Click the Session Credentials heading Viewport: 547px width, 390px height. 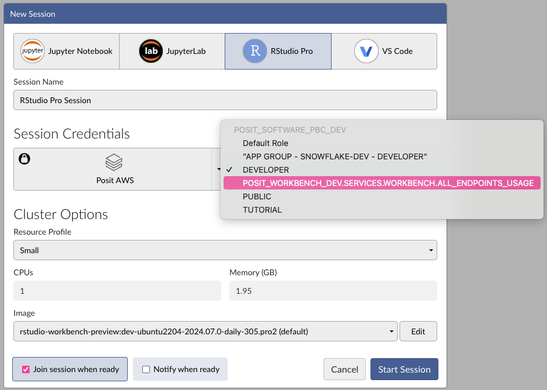[x=71, y=134]
